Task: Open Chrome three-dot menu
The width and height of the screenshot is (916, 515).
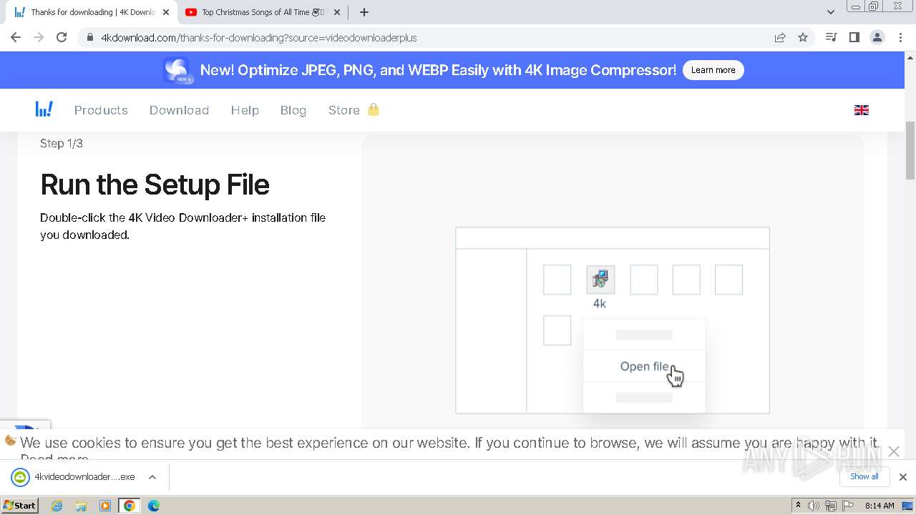Action: tap(900, 38)
